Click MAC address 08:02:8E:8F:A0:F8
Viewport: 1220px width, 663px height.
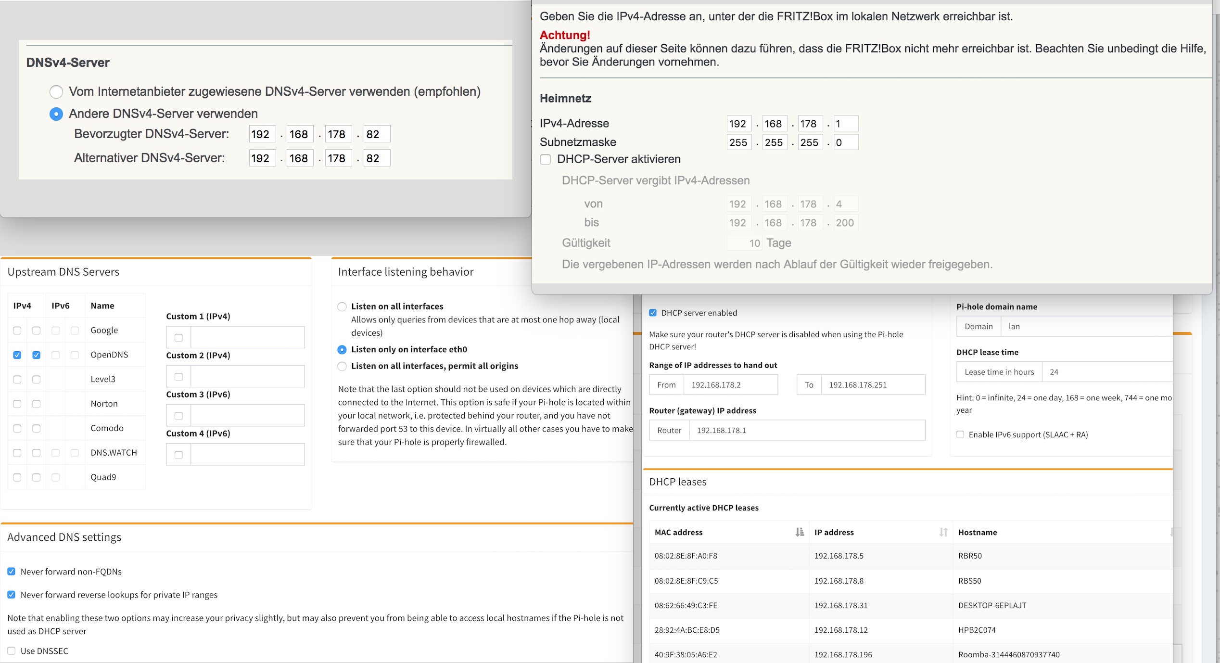point(686,556)
